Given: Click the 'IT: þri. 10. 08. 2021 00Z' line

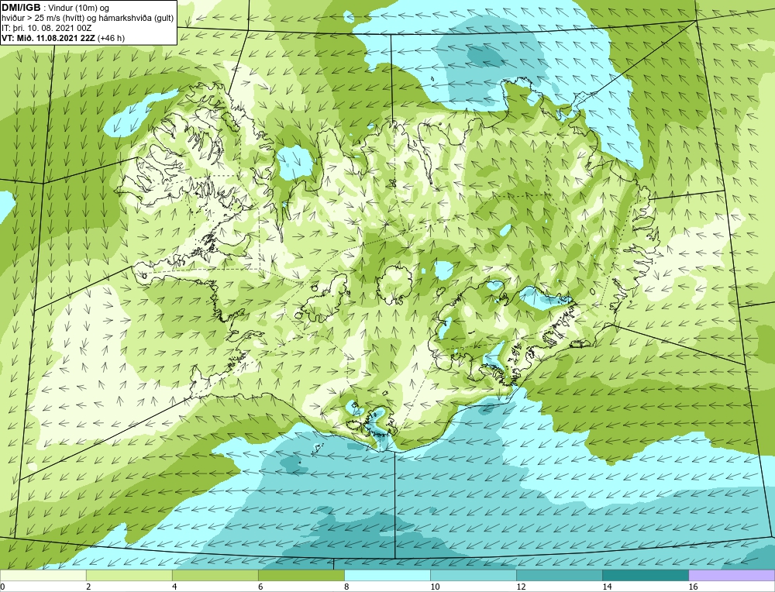Looking at the screenshot, I should tap(46, 28).
